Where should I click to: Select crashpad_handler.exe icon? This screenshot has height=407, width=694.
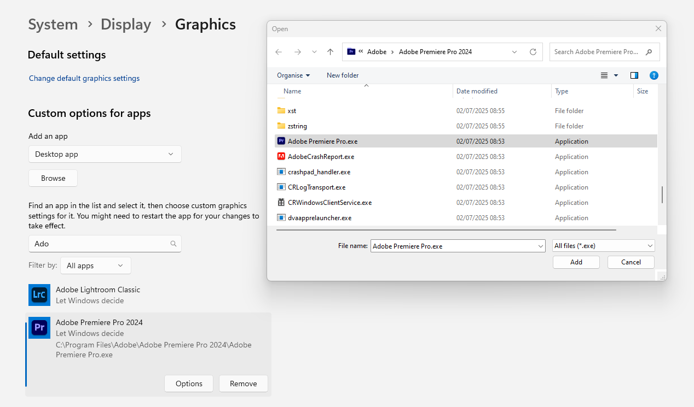281,172
